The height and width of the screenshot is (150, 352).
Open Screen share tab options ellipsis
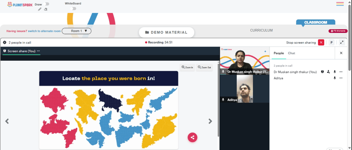click(x=38, y=51)
